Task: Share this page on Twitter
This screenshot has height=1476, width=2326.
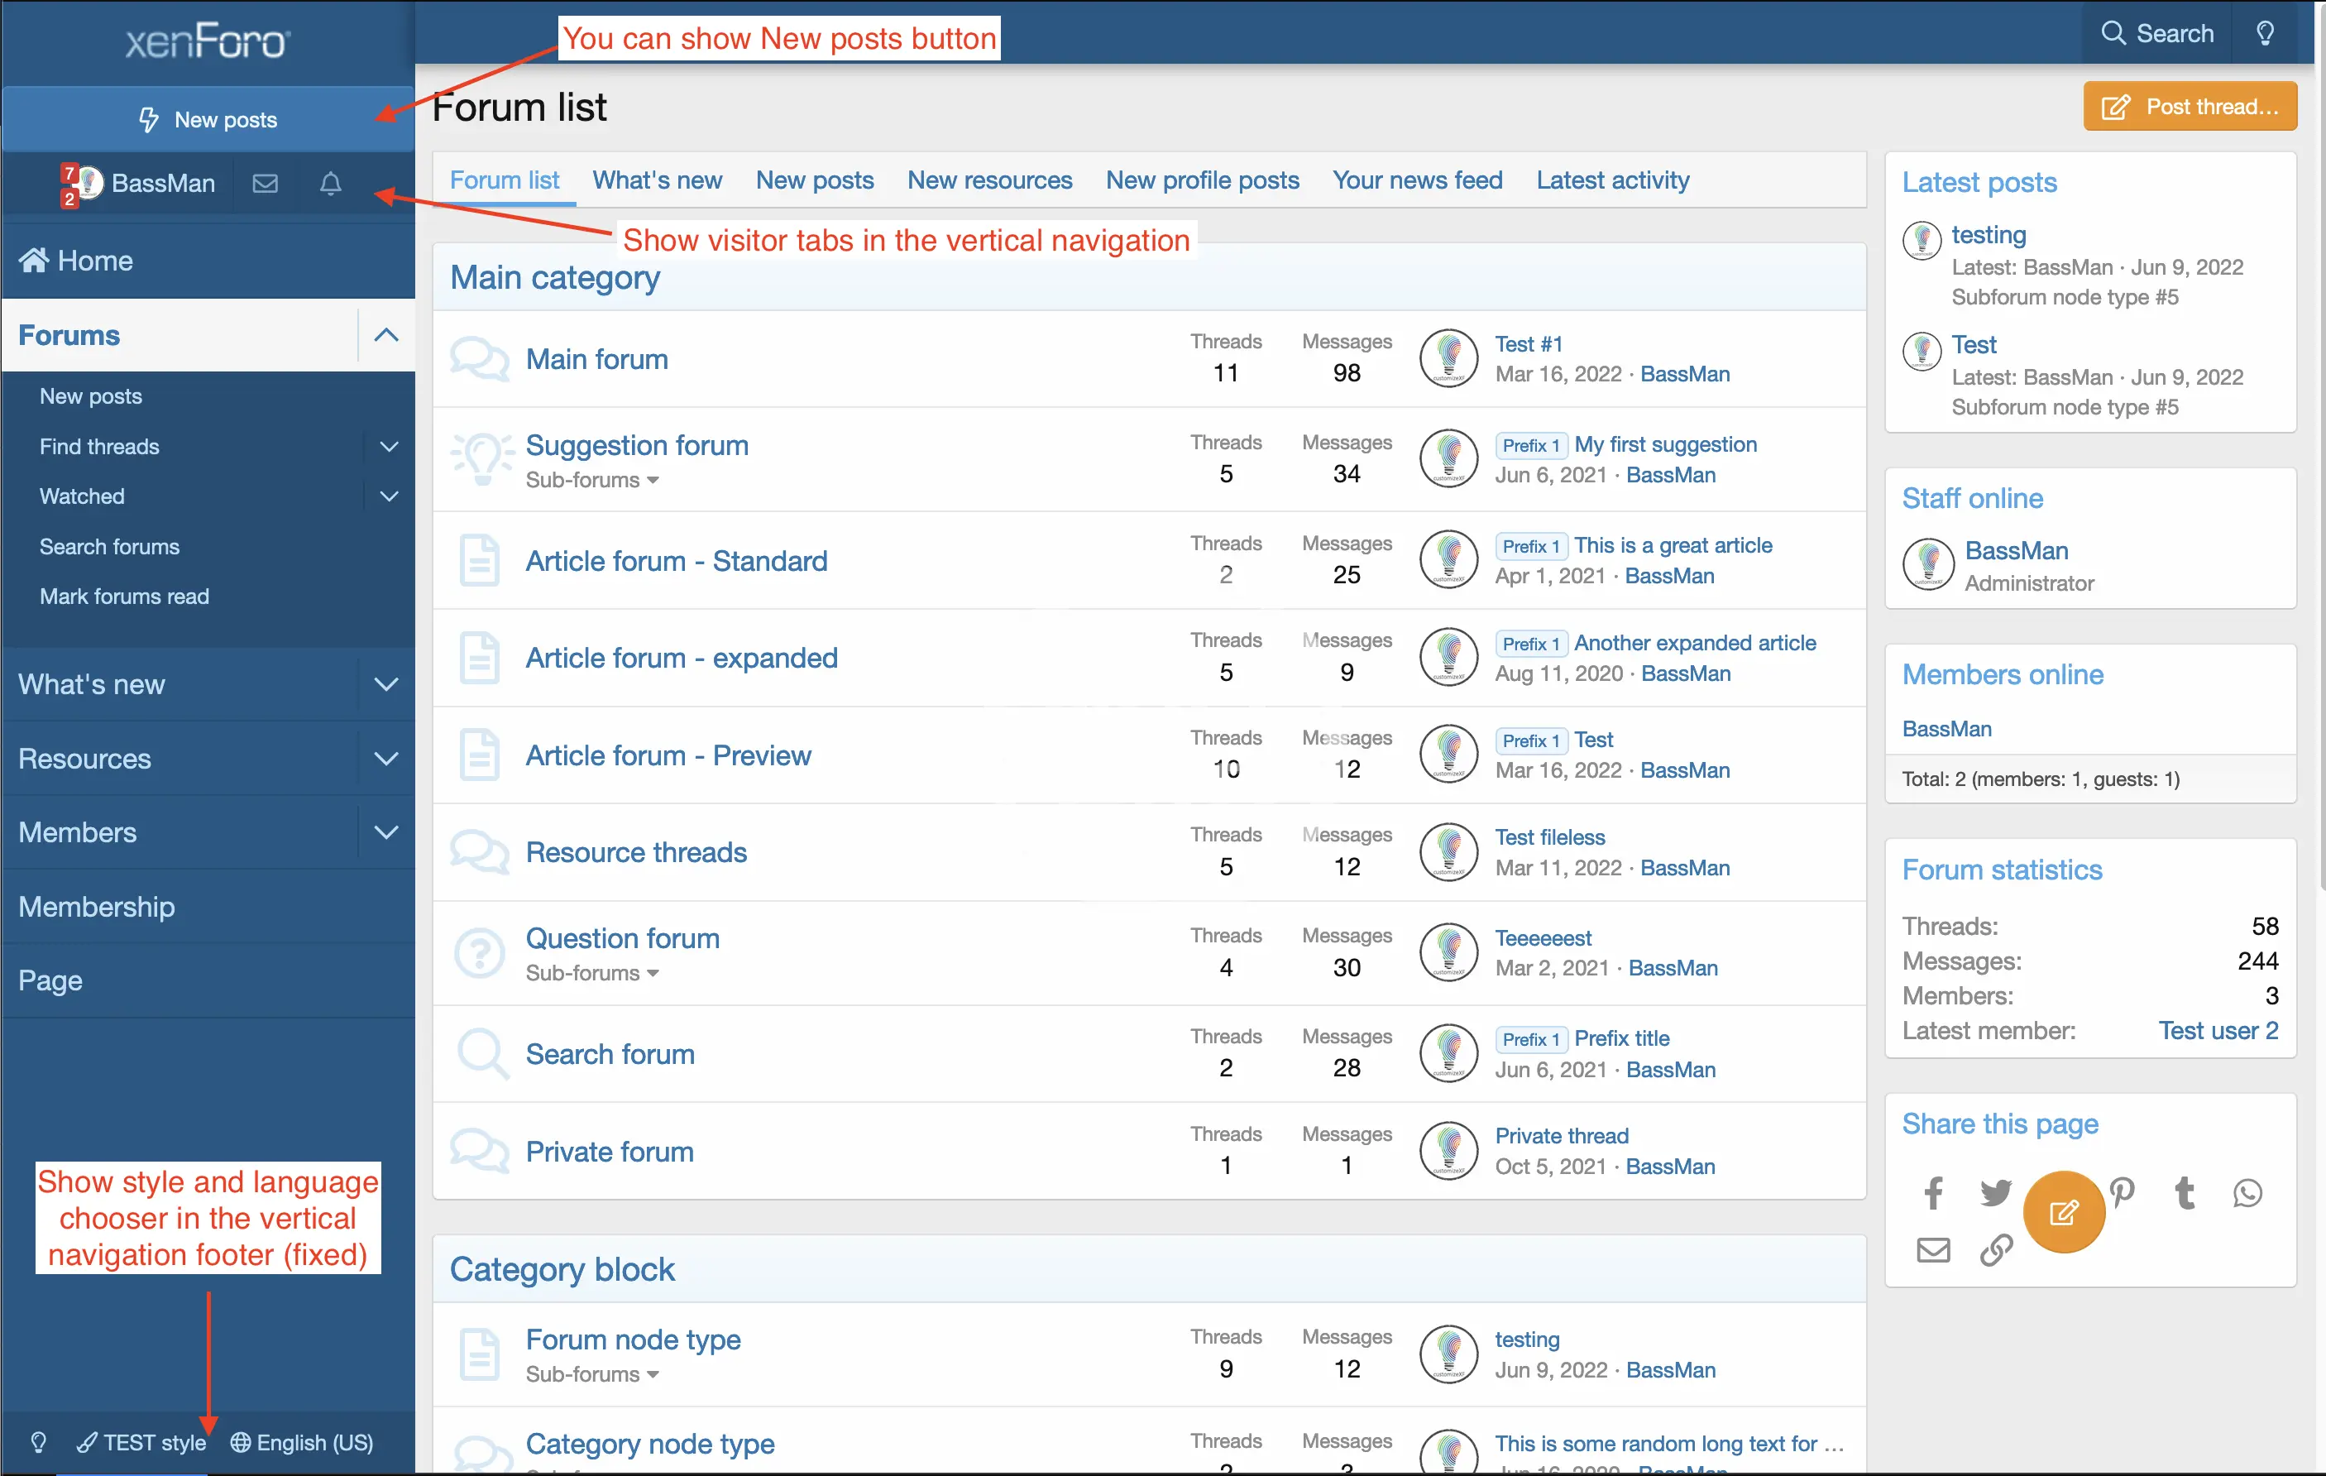Action: click(x=1996, y=1193)
